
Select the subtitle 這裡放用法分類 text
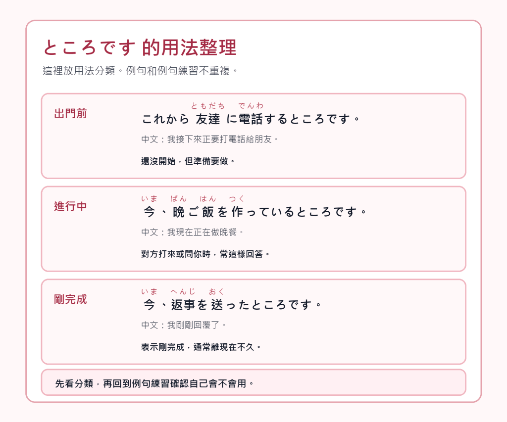[79, 70]
